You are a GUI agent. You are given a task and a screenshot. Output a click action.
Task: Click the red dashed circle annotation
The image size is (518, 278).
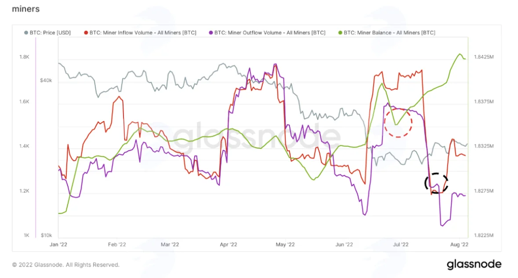coord(398,123)
